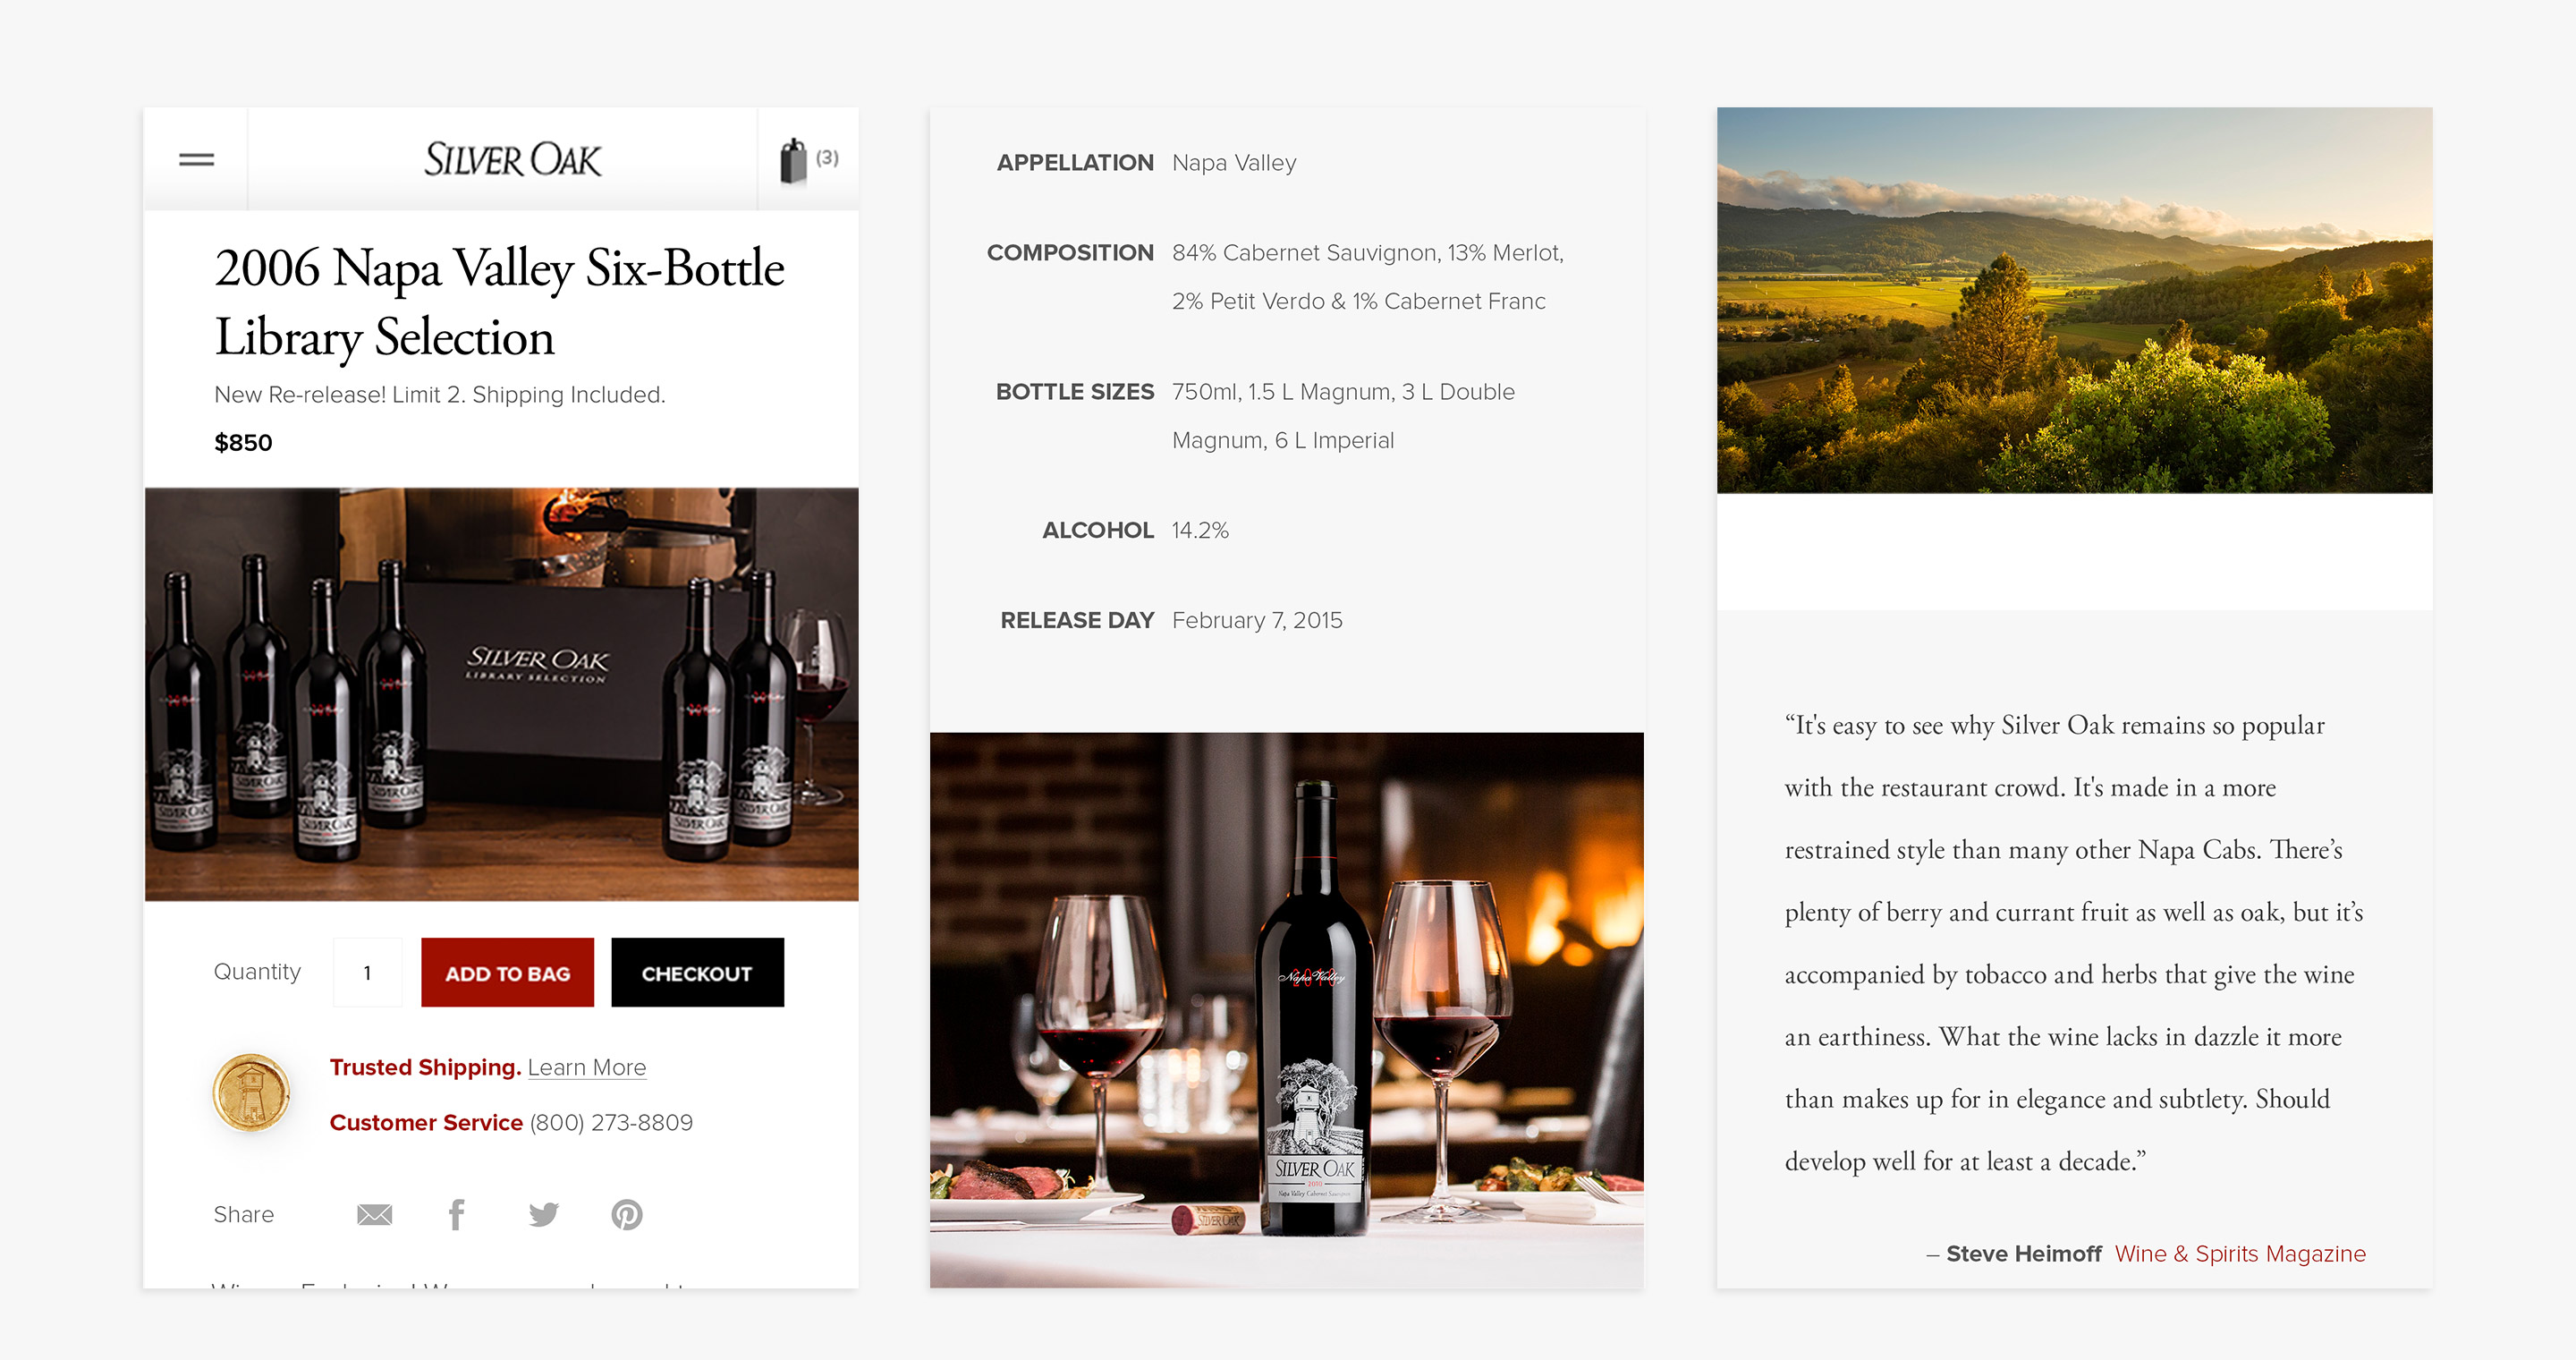This screenshot has width=2576, height=1360.
Task: Click the Silver Oak logo
Action: (x=512, y=159)
